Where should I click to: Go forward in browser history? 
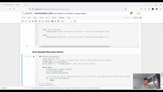pyautogui.click(x=6, y=9)
